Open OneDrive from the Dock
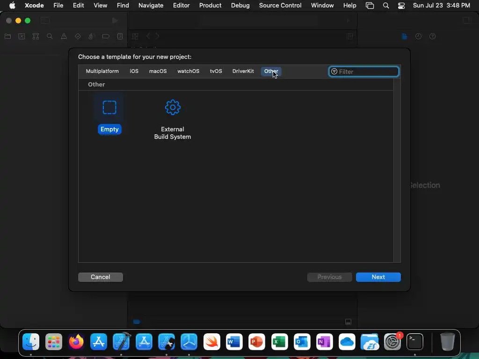Screen dimensions: 479x359 coord(347,342)
